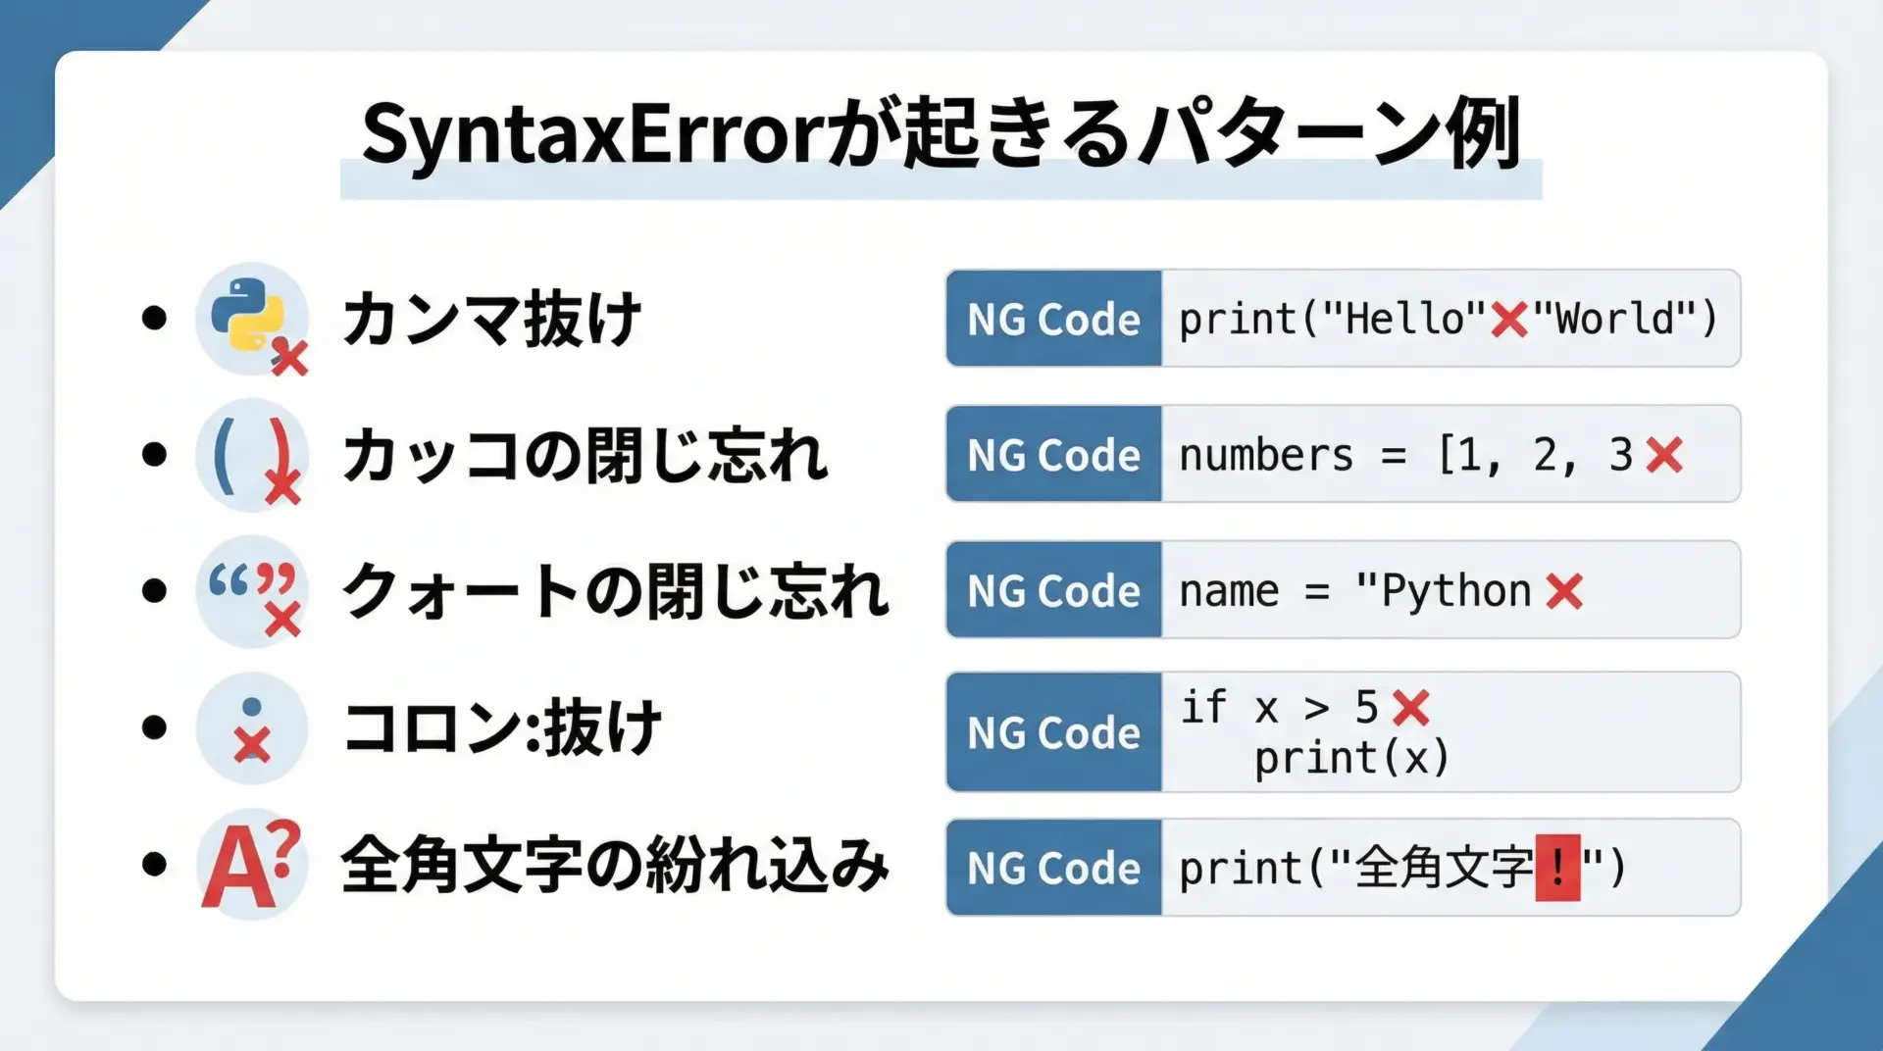Click the red X after if x > 5

pyautogui.click(x=1410, y=707)
